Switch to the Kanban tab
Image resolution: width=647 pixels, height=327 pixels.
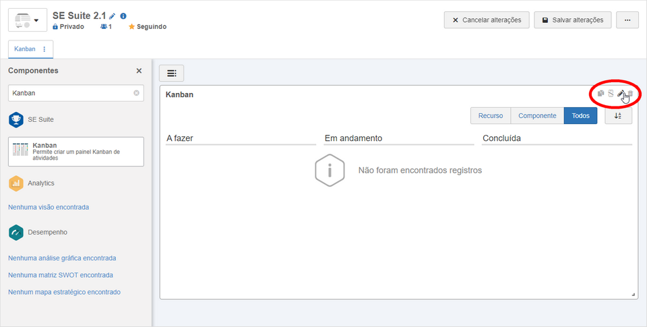[25, 49]
